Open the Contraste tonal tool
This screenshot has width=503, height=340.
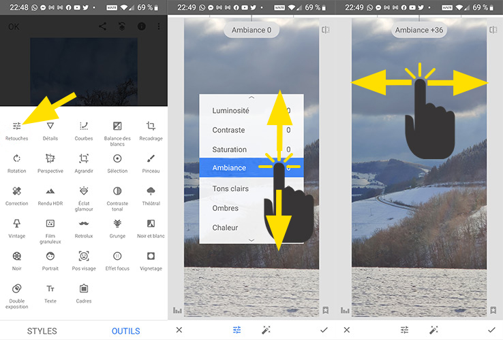(117, 199)
